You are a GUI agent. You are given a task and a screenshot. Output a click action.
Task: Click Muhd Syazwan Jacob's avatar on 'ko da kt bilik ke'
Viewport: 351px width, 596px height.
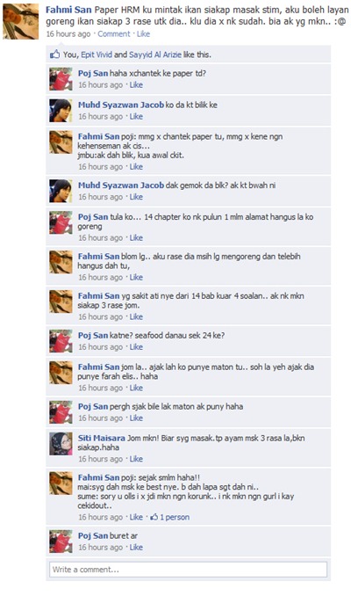point(61,111)
